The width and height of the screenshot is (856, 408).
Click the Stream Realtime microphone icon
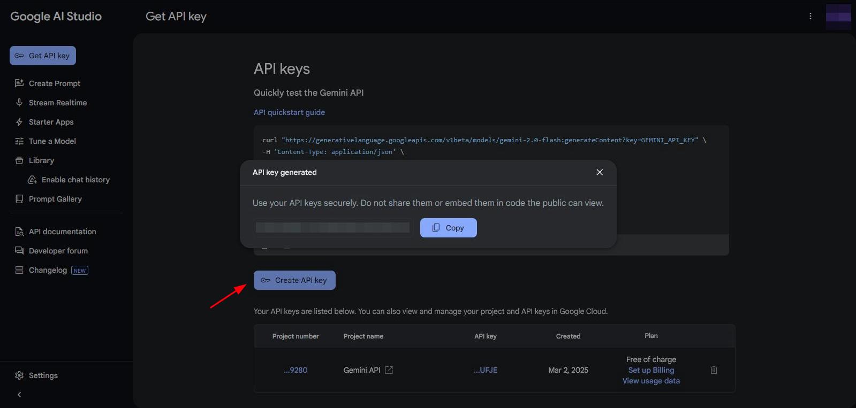(19, 103)
